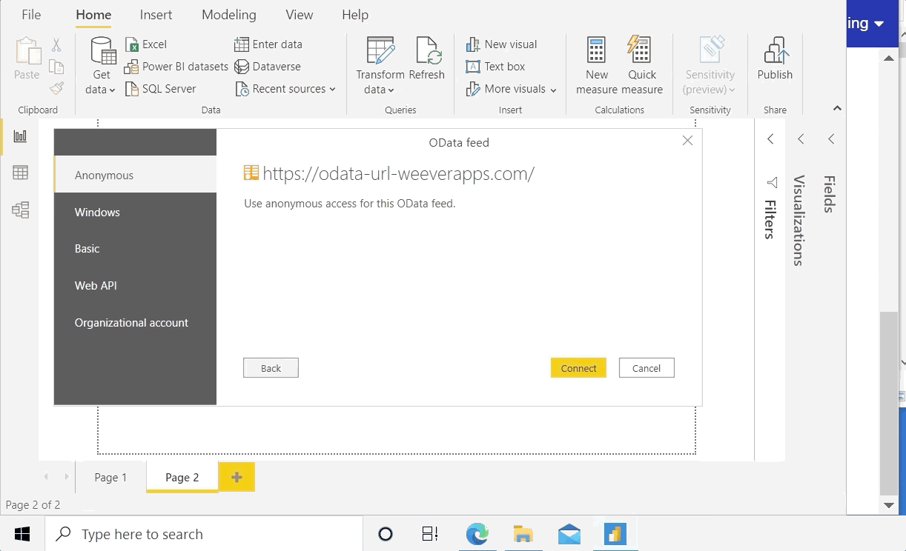Click right window scrollbar up arrow
Screen dimensions: 906x551
(889, 57)
